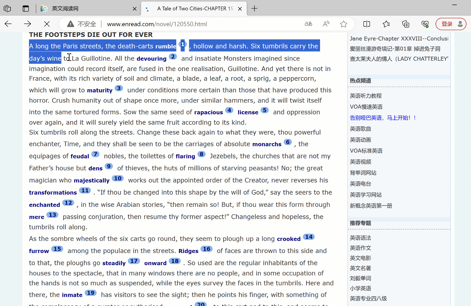Click vocabulary note number 6 after monarchs
The height and width of the screenshot is (306, 471).
tap(288, 142)
